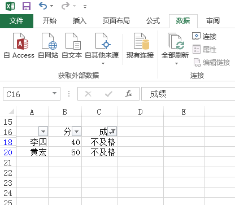
Task: Open the 分 column filter dropdown
Action: pyautogui.click(x=77, y=132)
